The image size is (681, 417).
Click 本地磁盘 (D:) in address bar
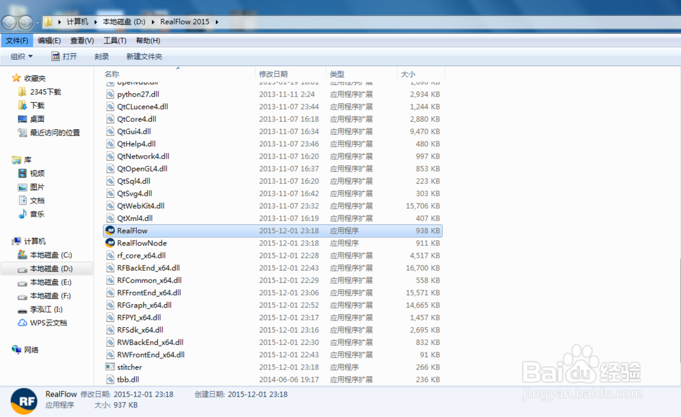(x=124, y=22)
